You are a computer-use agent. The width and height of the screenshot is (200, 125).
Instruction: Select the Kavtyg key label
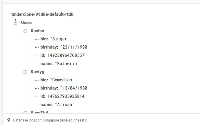38,72
